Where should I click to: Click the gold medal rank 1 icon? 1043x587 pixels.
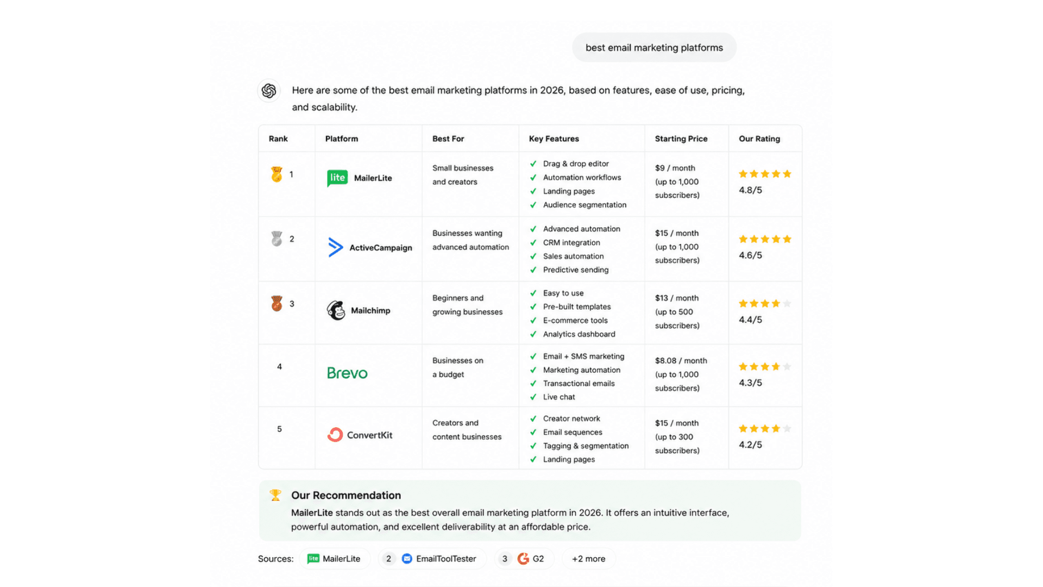click(x=277, y=174)
